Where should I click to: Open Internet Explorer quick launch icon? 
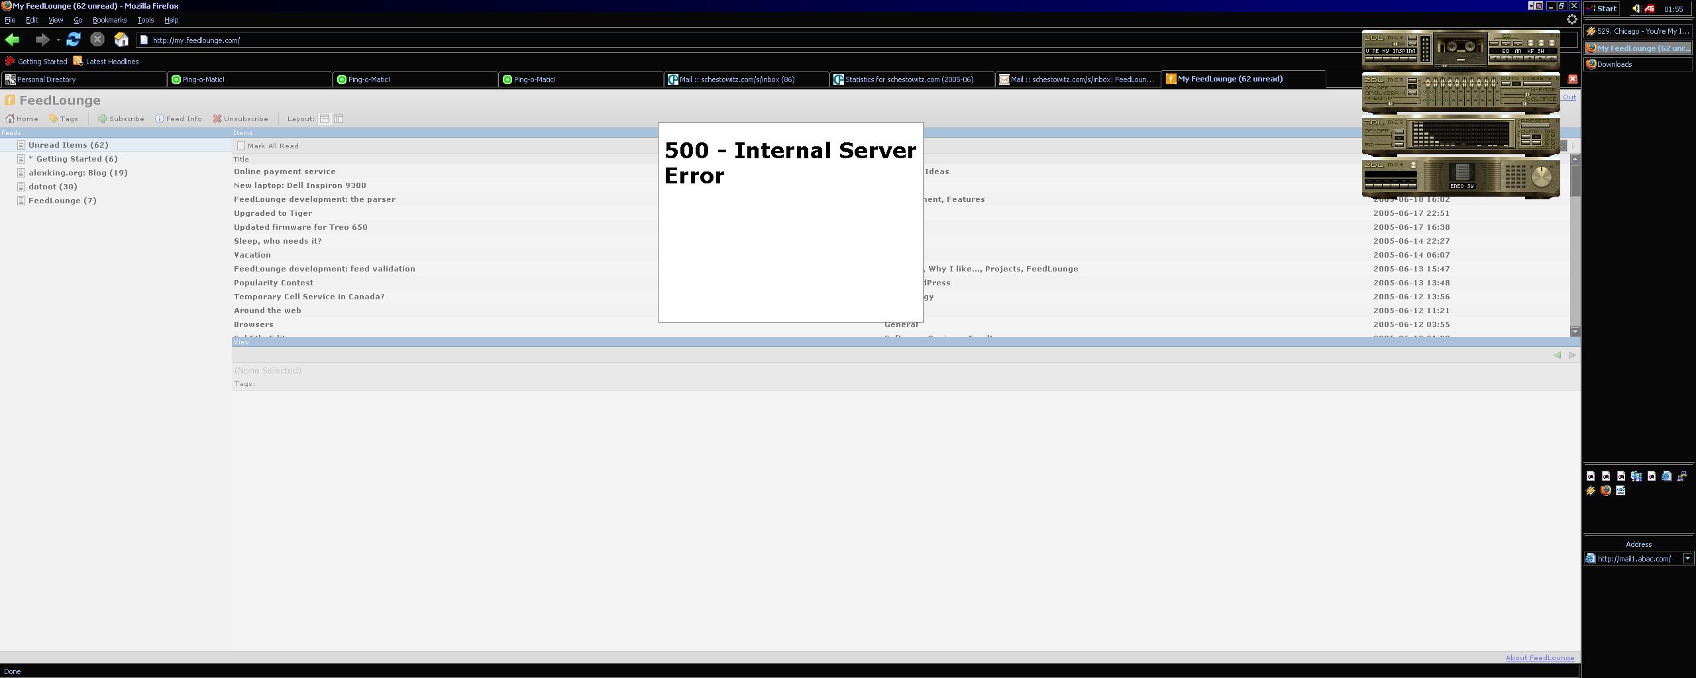(1666, 476)
